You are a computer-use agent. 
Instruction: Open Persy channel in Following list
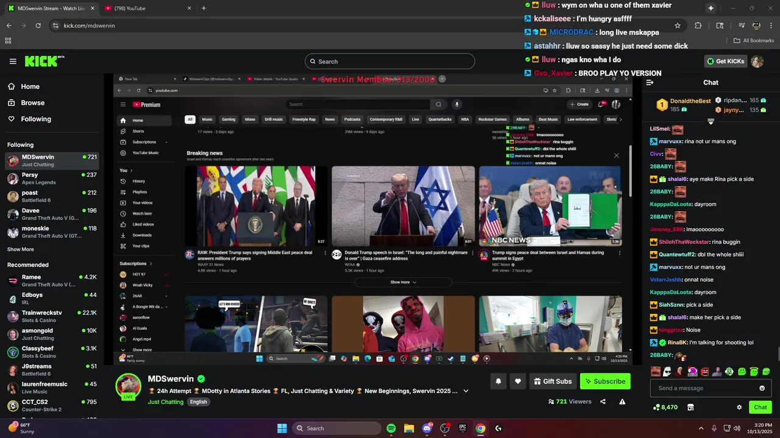(x=52, y=178)
